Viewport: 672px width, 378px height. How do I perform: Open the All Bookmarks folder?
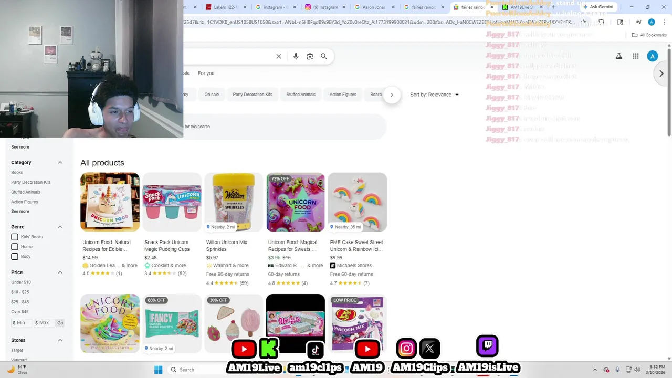pyautogui.click(x=649, y=35)
